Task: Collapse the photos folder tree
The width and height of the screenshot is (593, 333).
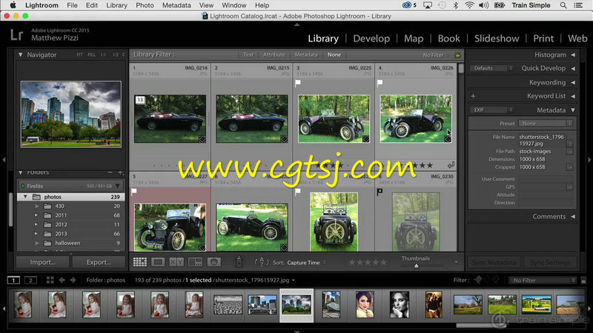Action: pyautogui.click(x=25, y=197)
